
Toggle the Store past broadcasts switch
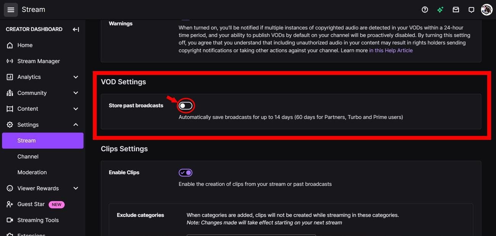[x=186, y=106]
